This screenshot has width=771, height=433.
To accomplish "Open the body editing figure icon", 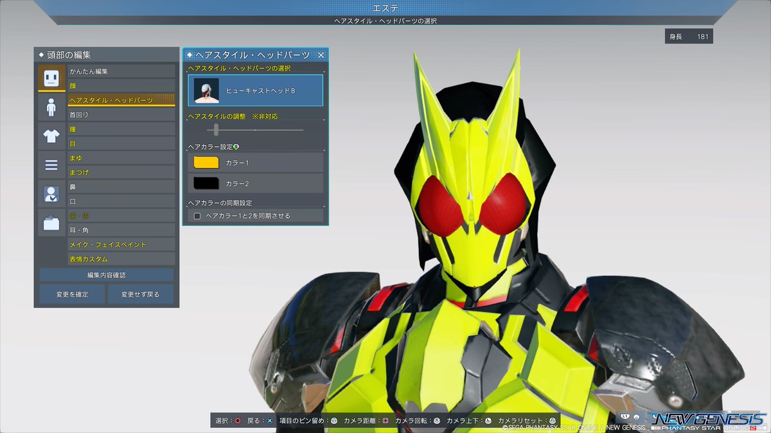I will 51,107.
